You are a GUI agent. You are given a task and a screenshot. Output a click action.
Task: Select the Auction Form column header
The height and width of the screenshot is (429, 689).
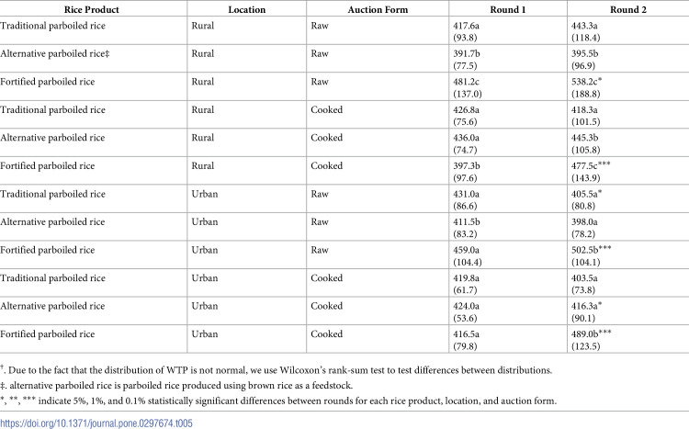pos(378,10)
